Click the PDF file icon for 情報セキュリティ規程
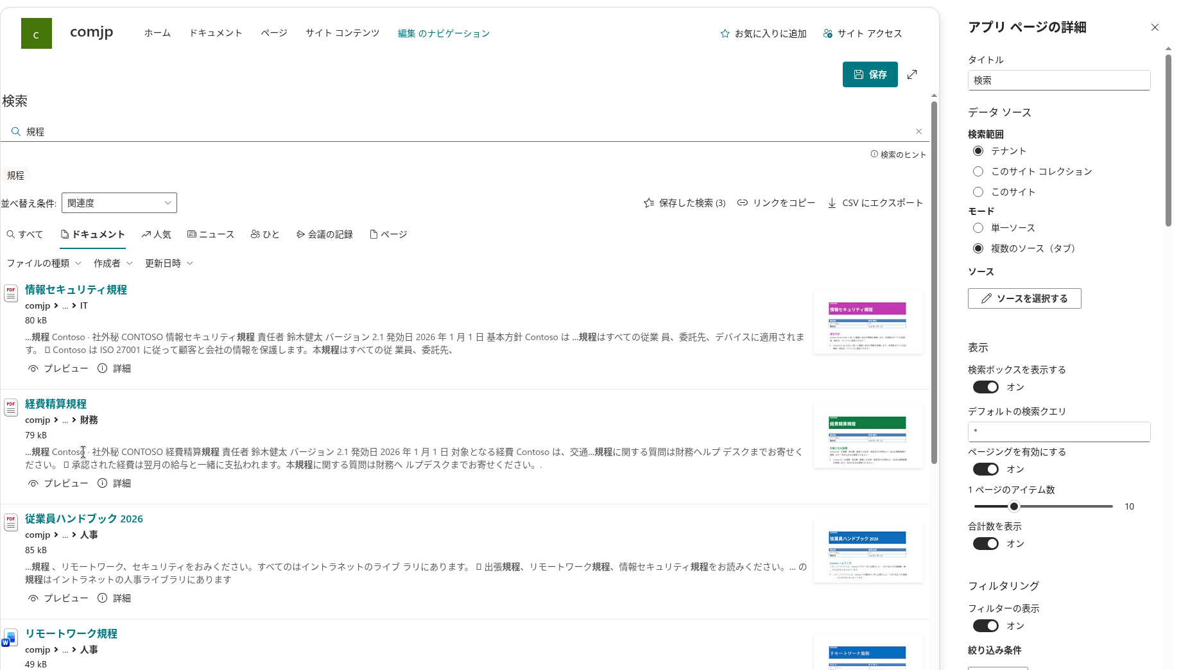1181x670 pixels. click(11, 293)
